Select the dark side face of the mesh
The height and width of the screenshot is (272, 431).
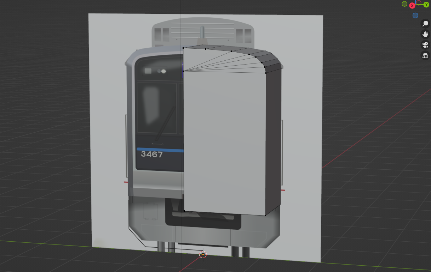pyautogui.click(x=273, y=141)
